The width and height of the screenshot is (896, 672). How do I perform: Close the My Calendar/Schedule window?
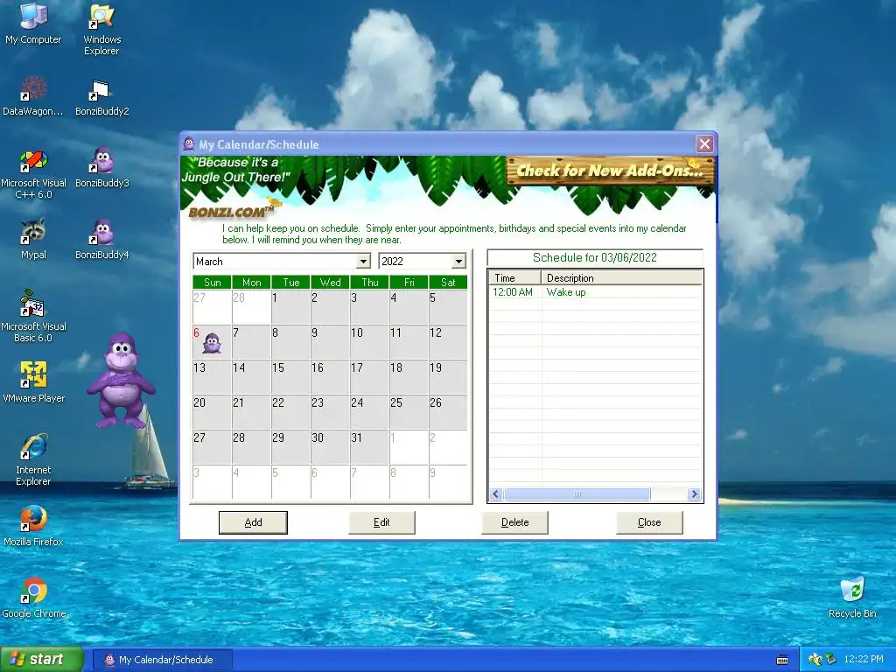[704, 144]
